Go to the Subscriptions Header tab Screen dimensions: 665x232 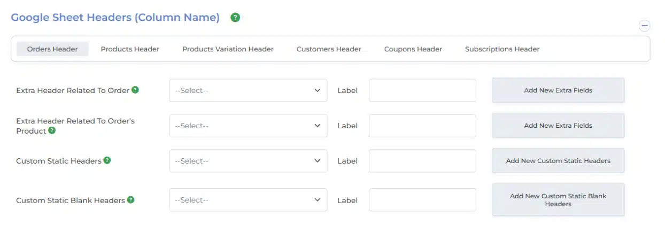[x=502, y=49]
